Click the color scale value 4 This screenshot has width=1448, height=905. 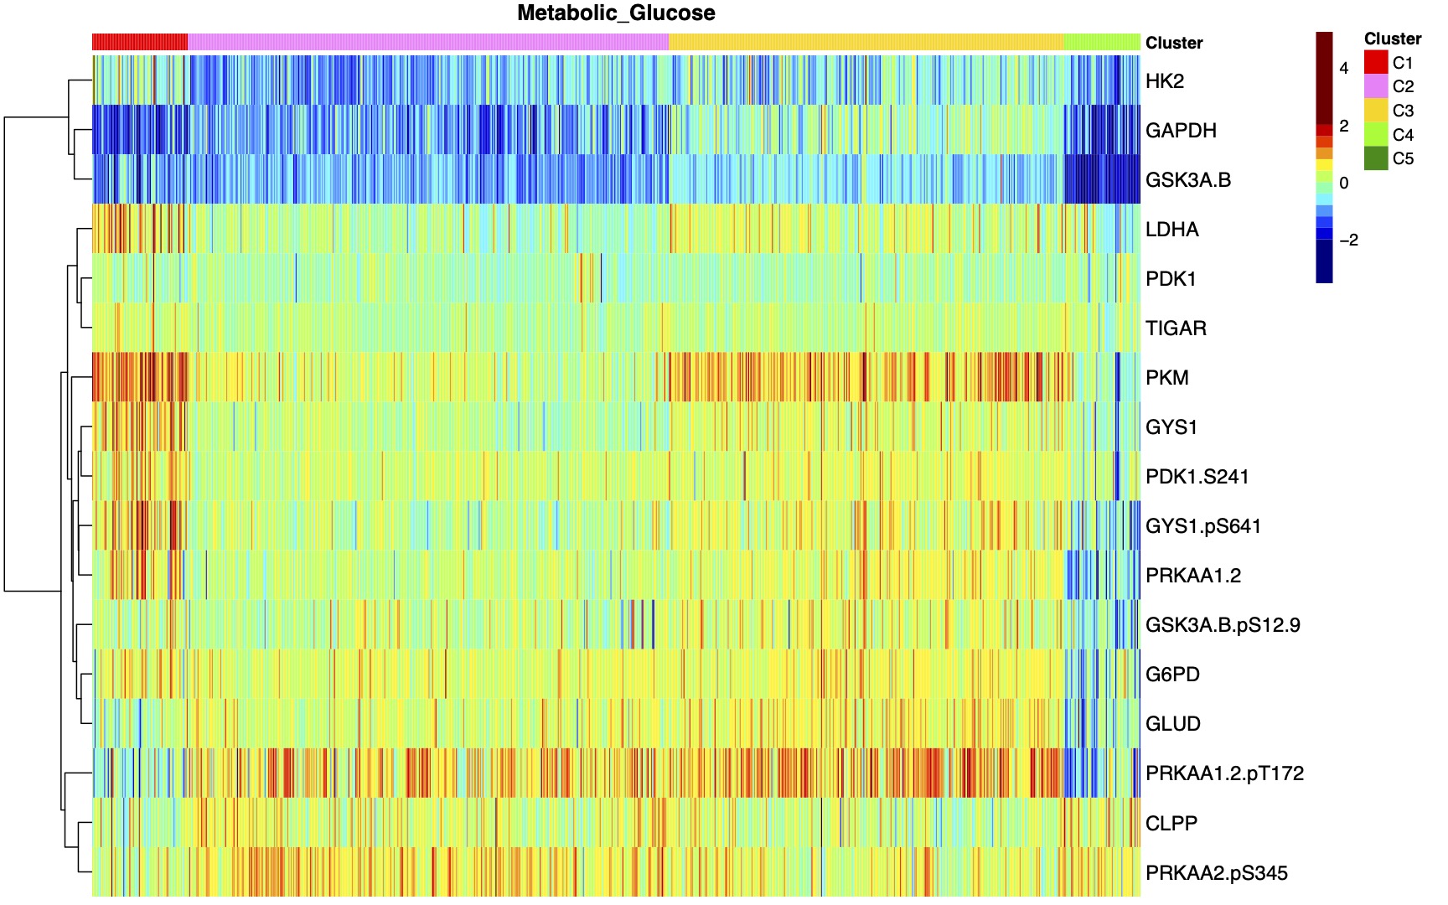(x=1344, y=69)
